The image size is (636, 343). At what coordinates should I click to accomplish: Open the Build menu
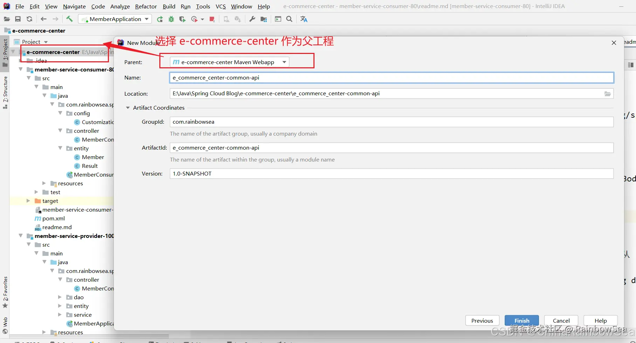point(169,6)
